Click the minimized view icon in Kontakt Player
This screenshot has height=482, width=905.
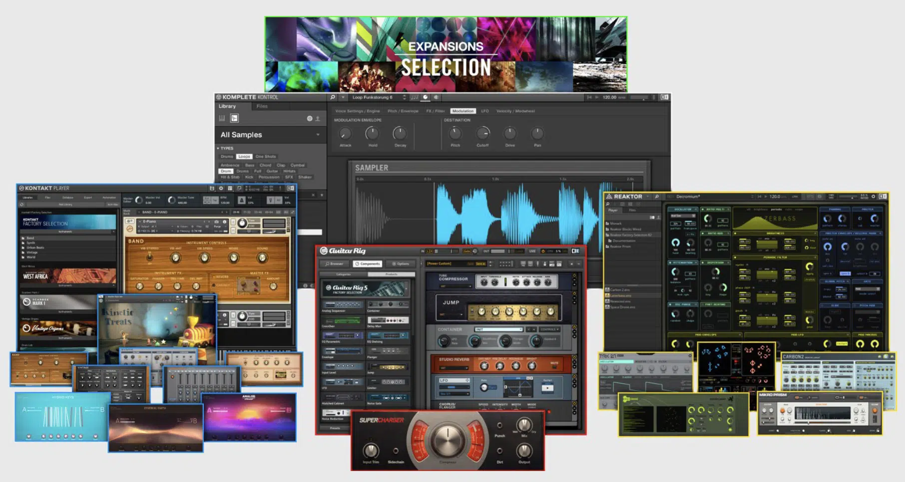239,189
